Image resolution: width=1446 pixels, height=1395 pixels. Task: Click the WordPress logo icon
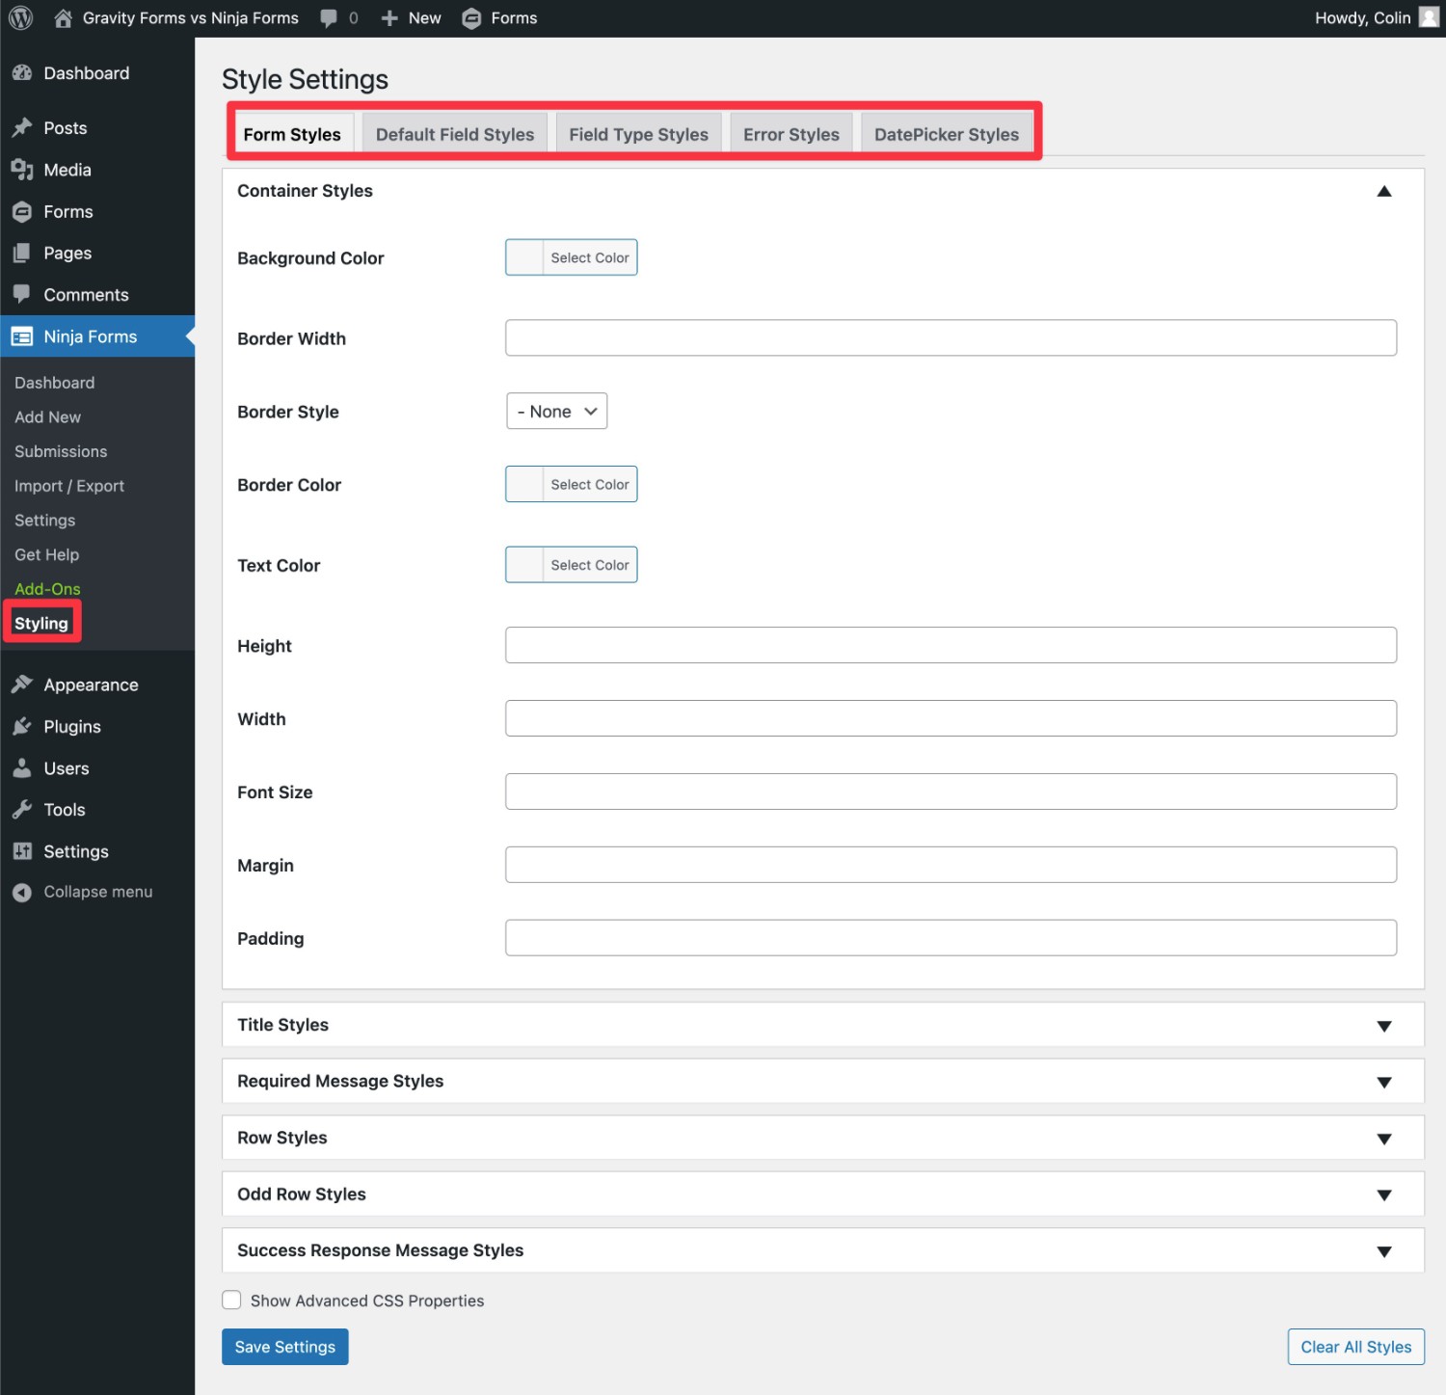[x=20, y=18]
